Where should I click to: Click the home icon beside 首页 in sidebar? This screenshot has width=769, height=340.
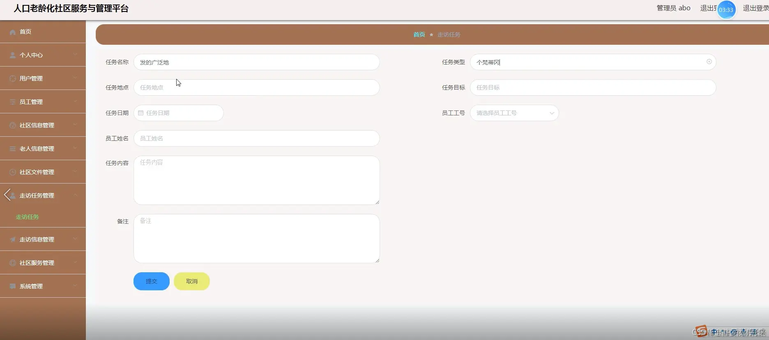13,32
